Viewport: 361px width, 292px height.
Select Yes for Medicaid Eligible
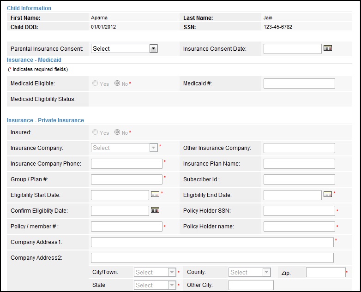tap(95, 83)
